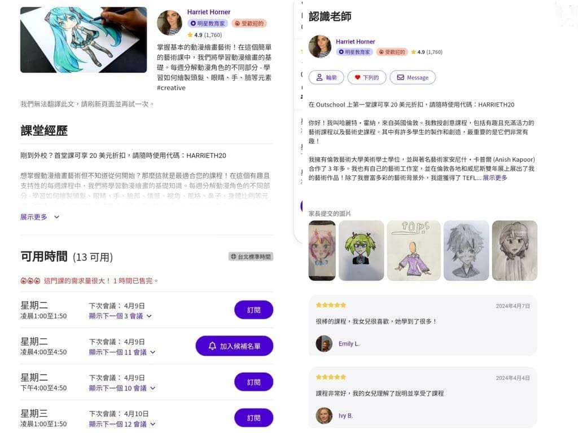Viewport: 578px width, 433px height.
Task: Open the Hatsune Miku drawing class image
Action: pyautogui.click(x=84, y=40)
